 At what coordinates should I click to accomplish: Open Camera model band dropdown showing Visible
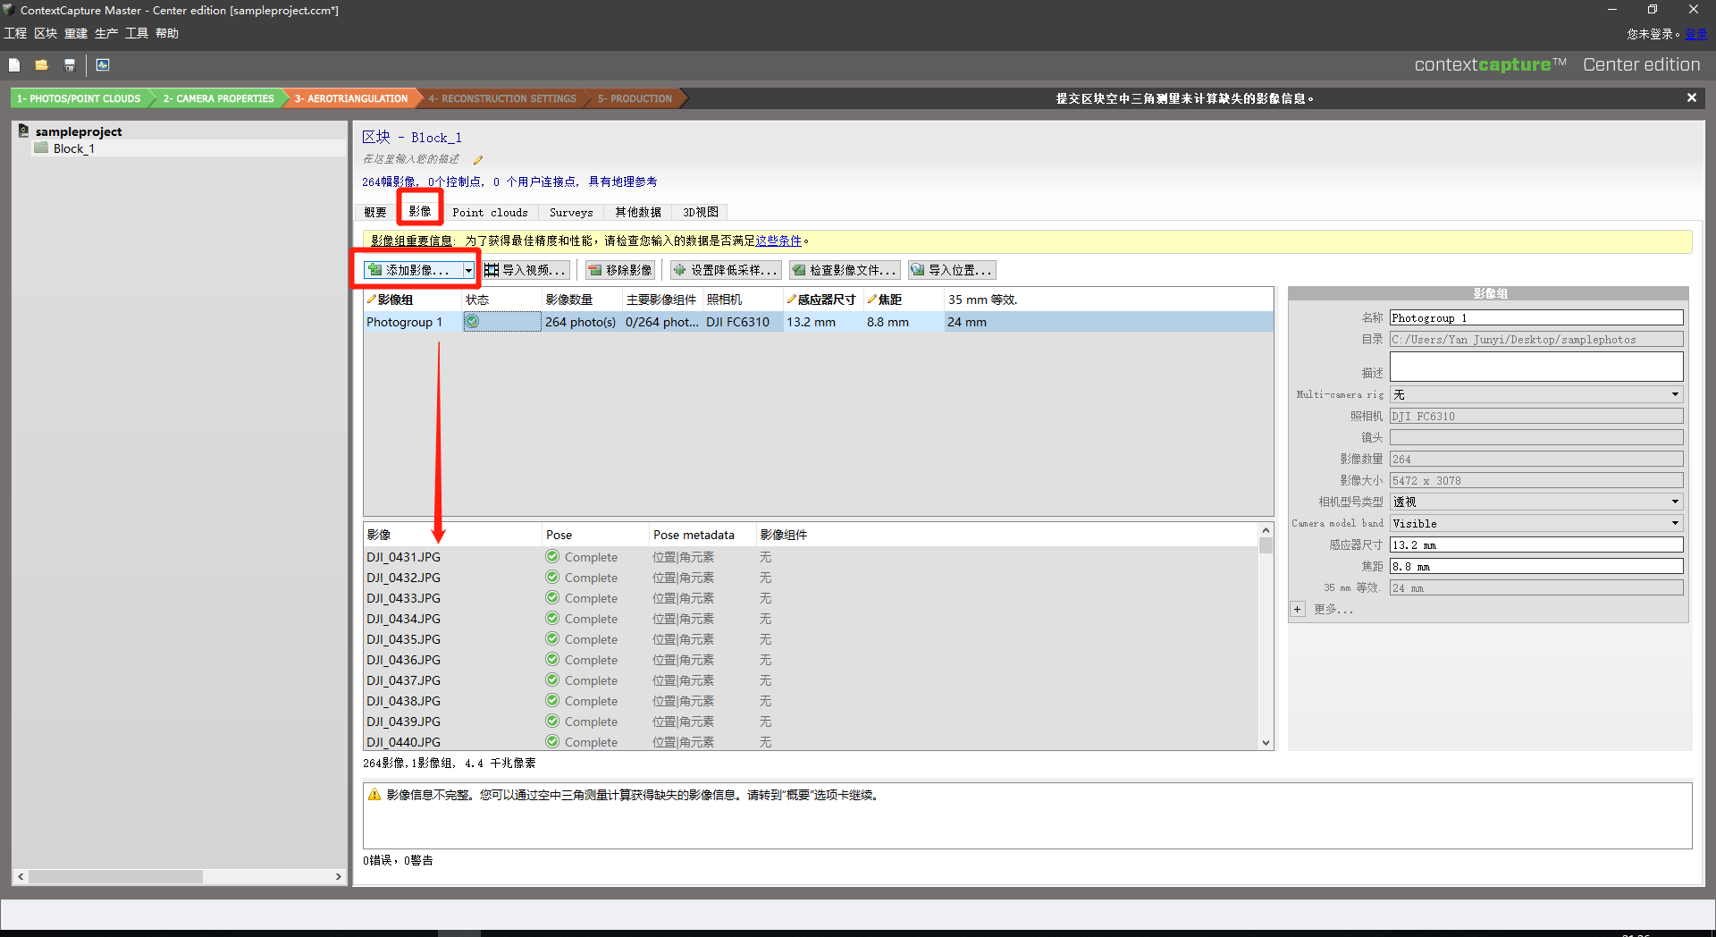[x=1535, y=523]
